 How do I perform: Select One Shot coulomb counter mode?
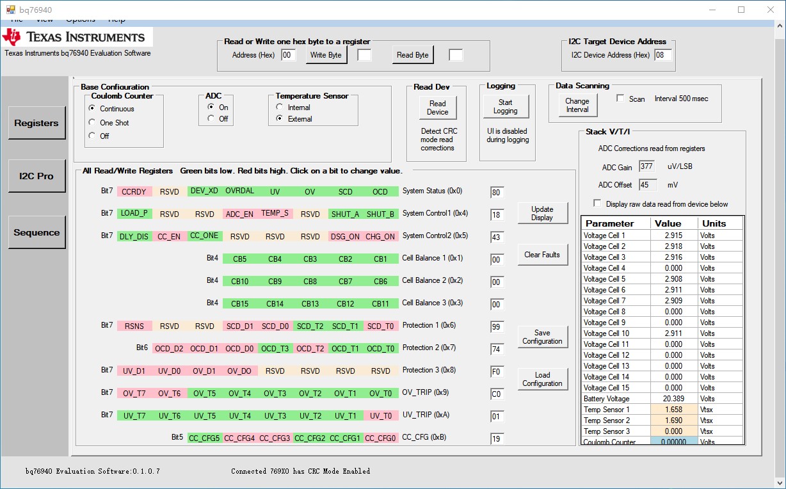(92, 123)
